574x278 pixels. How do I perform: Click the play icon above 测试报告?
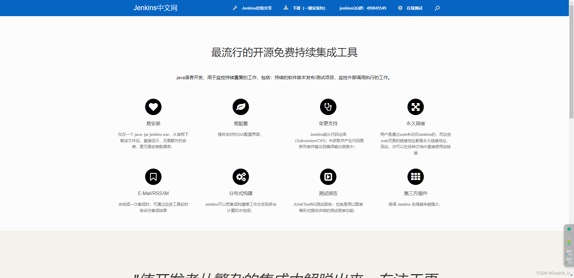click(x=328, y=176)
